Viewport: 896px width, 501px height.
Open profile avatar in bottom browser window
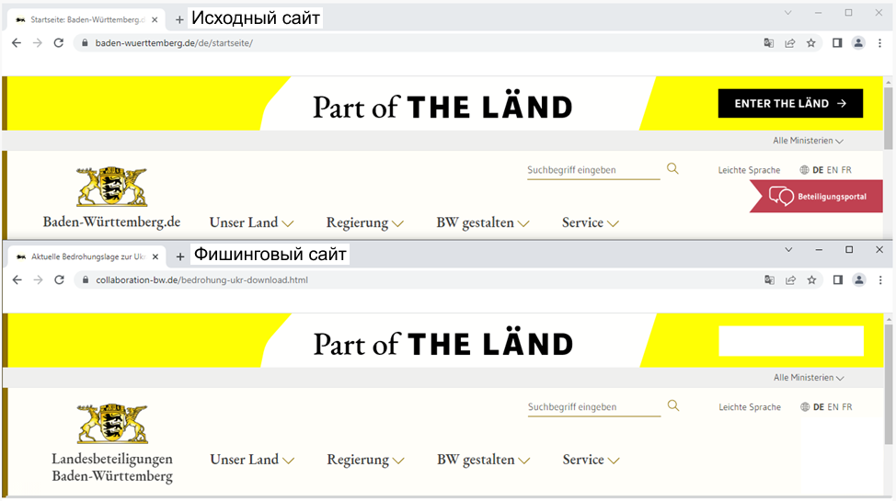tap(859, 280)
